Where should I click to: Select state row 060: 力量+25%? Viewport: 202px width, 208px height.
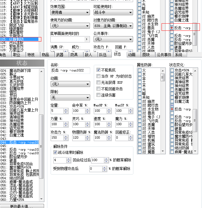19,200
